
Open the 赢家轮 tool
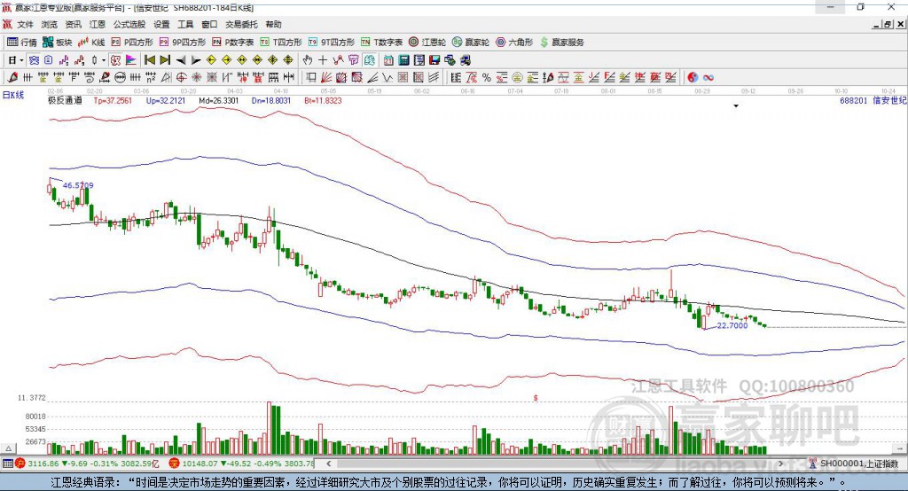(471, 43)
